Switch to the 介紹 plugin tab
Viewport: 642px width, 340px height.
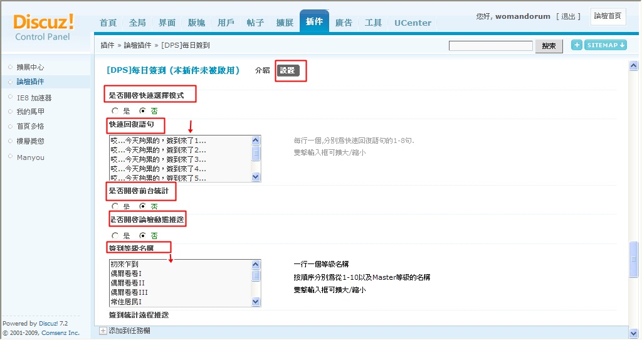[262, 71]
